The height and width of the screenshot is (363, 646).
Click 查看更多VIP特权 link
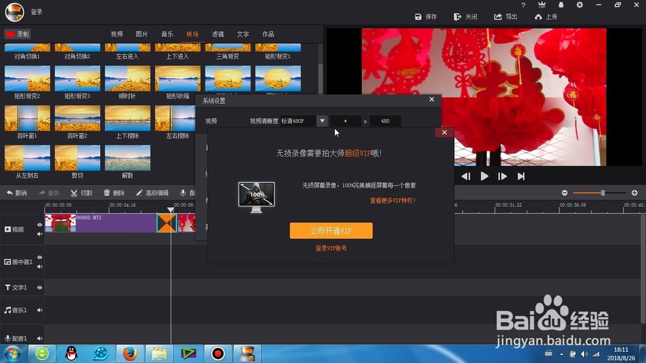393,200
